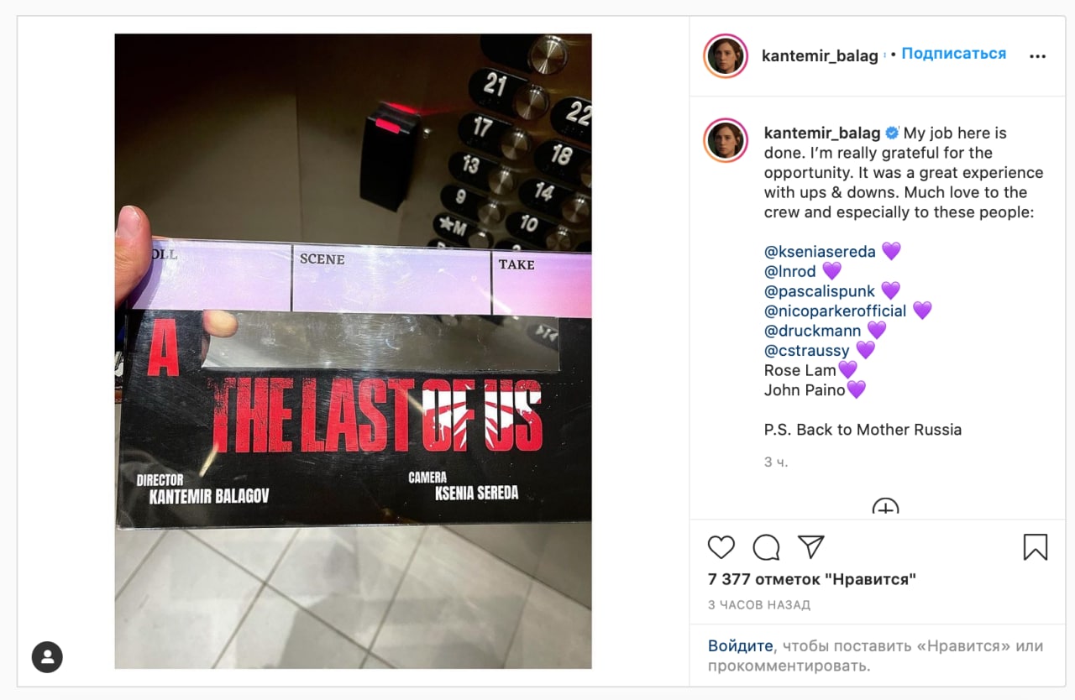Visit @nicoparkerofficial profile
The width and height of the screenshot is (1075, 700).
coord(836,311)
